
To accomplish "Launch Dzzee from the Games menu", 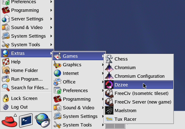I will click(x=139, y=85).
